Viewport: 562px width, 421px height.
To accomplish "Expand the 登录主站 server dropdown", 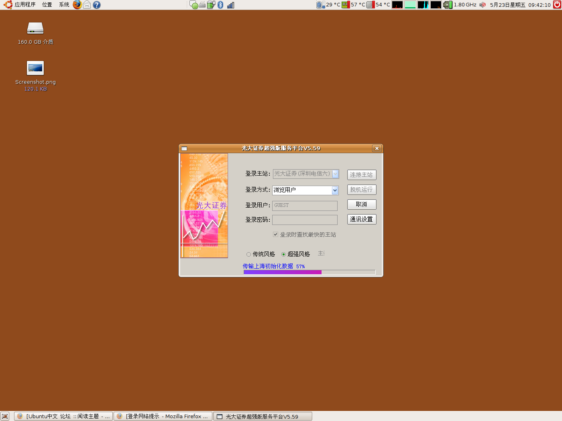I will [x=336, y=174].
